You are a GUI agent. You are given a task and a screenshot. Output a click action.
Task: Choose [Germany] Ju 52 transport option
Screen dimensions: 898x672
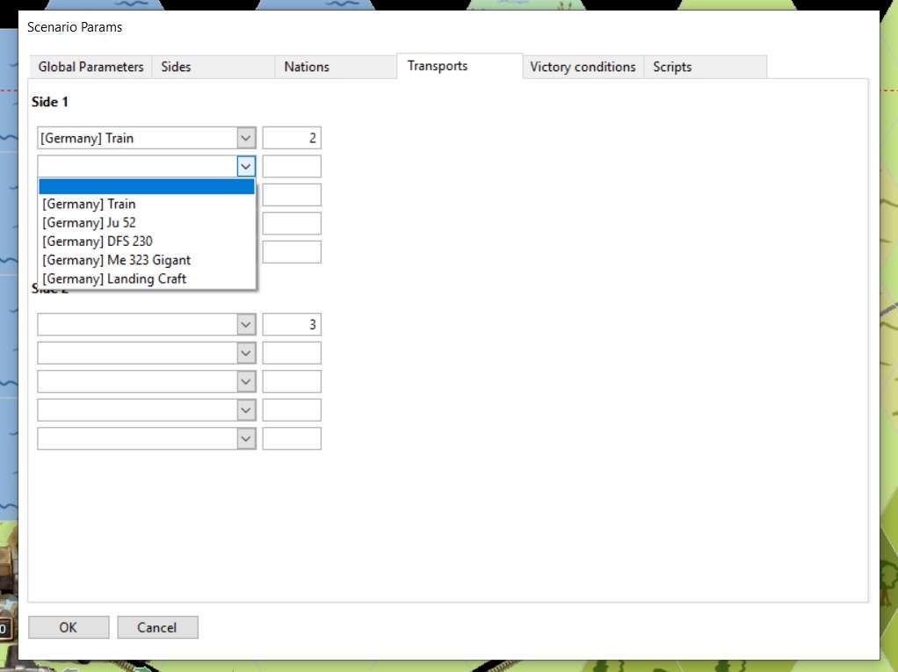89,223
